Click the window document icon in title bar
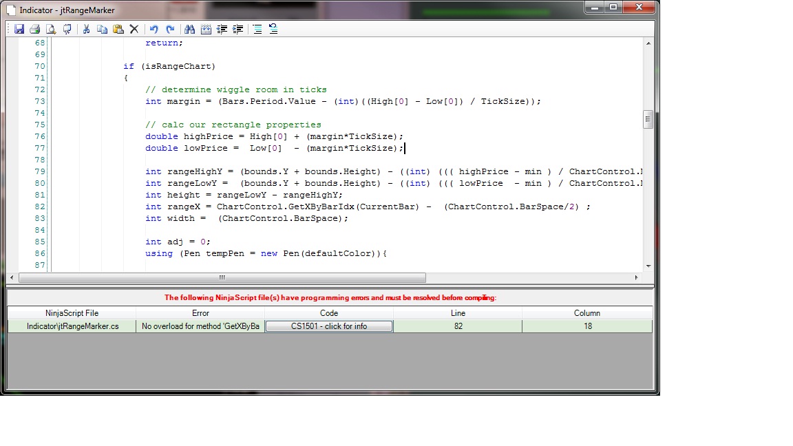 coord(10,10)
